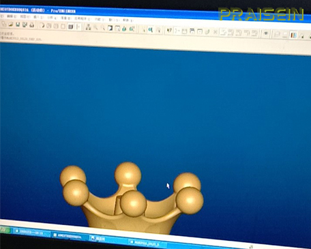Click the green Windows Start button
The width and height of the screenshot is (311, 249).
pos(5,230)
